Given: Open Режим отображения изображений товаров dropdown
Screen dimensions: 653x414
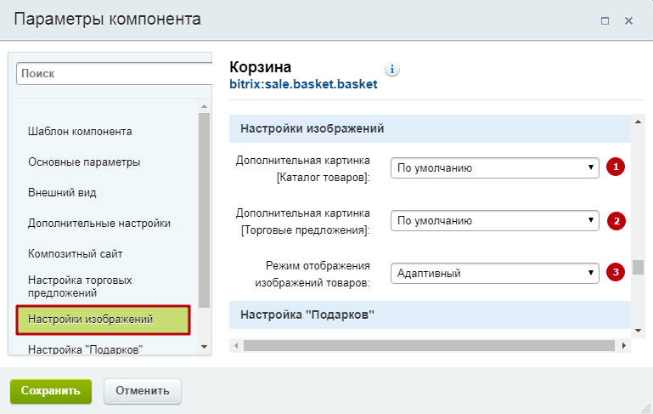Looking at the screenshot, I should coord(495,273).
